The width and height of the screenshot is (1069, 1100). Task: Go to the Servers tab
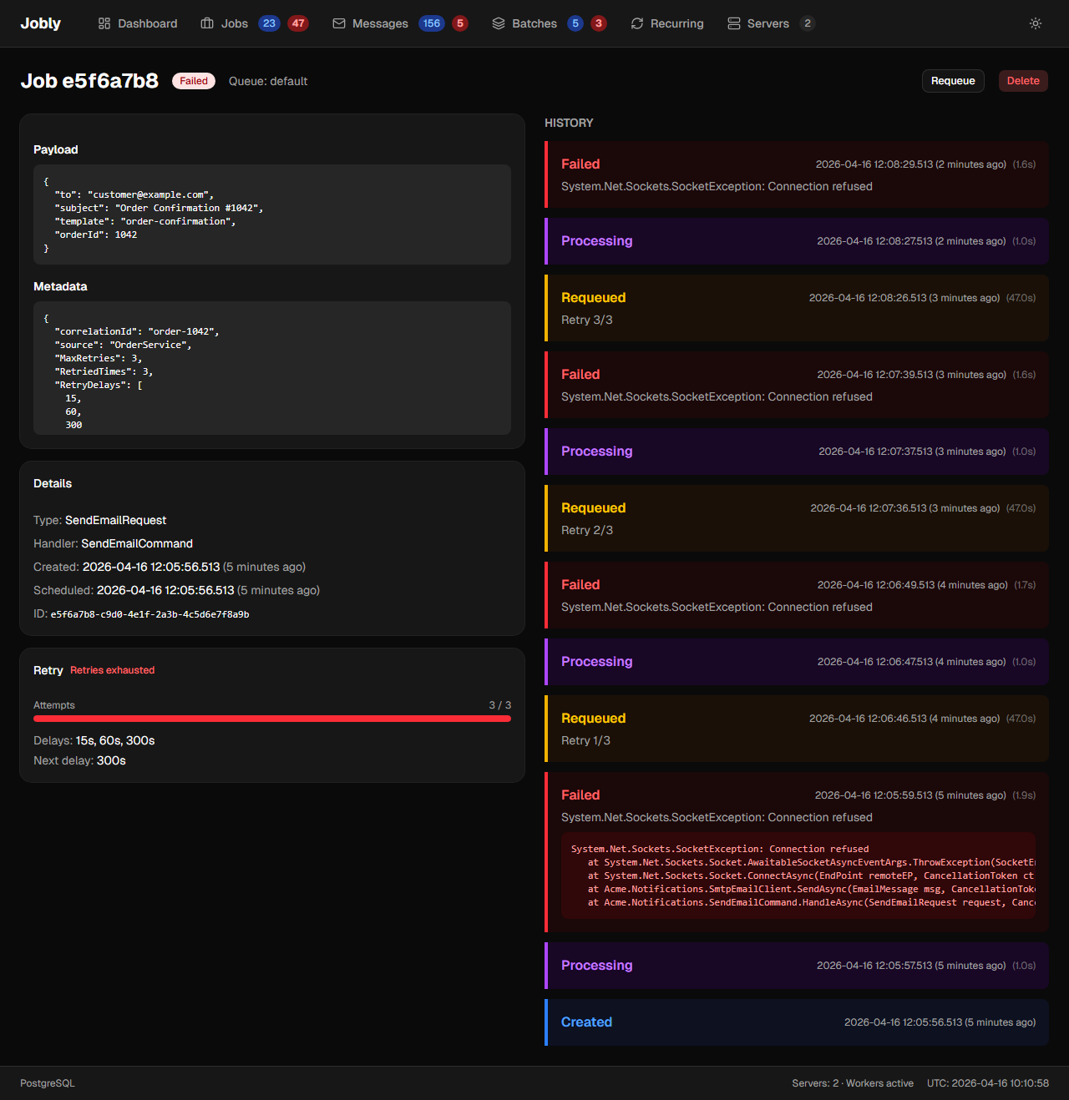click(768, 23)
